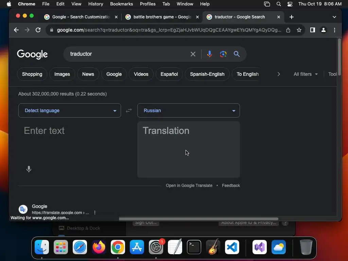The height and width of the screenshot is (261, 348).
Task: Bookmark this tab with the star
Action: pos(299,30)
